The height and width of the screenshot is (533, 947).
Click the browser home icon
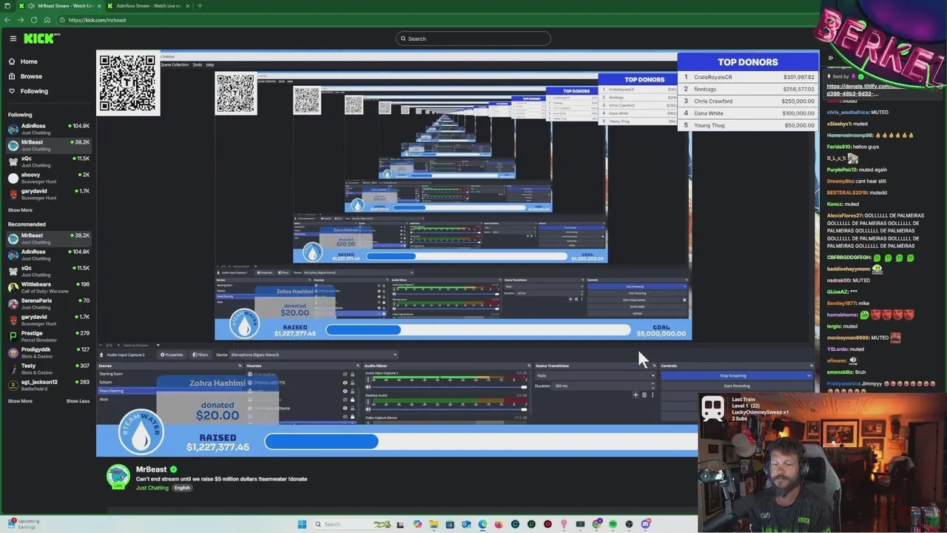pos(47,20)
